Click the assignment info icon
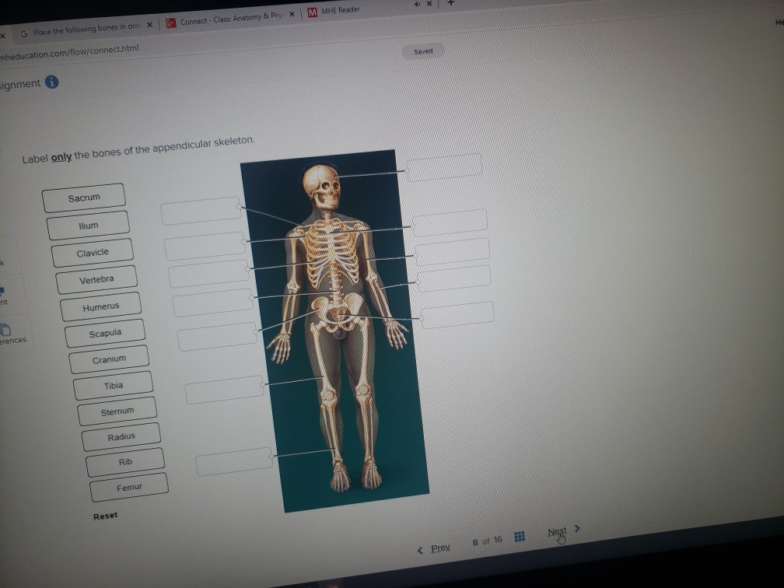The width and height of the screenshot is (784, 588). pyautogui.click(x=51, y=82)
